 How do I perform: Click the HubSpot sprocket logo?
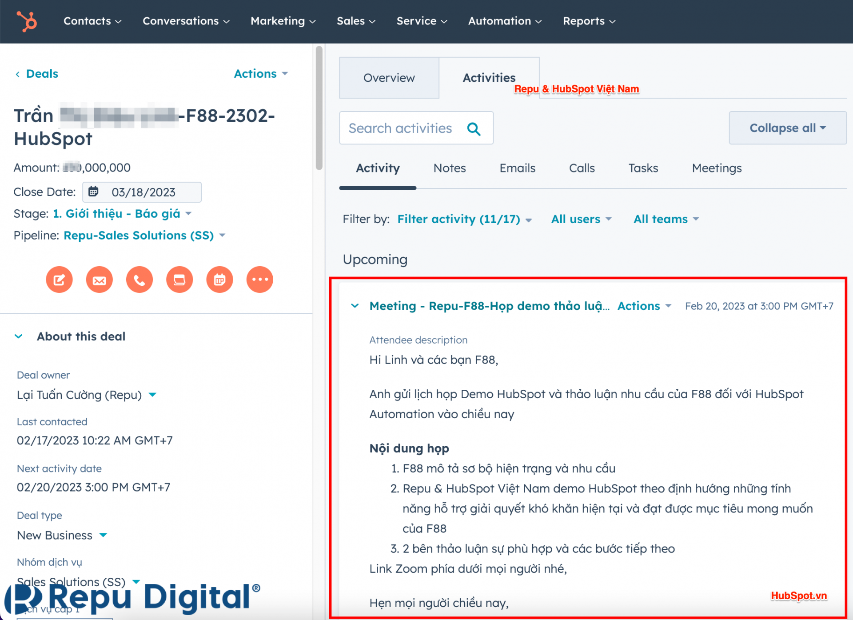[27, 21]
